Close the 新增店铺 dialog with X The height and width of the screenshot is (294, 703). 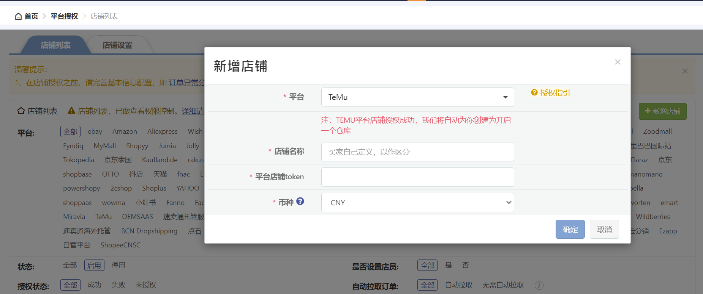click(618, 62)
